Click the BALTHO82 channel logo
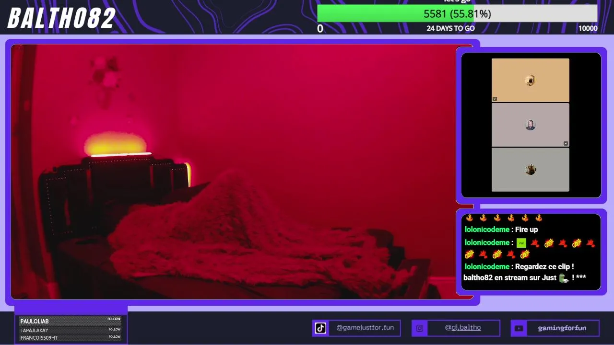 coord(61,19)
